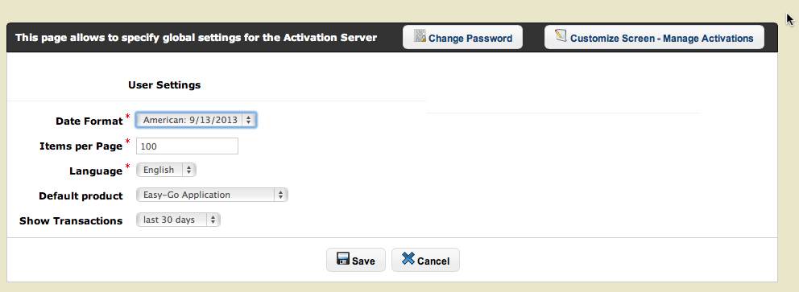Click the floppy disk Save icon

343,258
